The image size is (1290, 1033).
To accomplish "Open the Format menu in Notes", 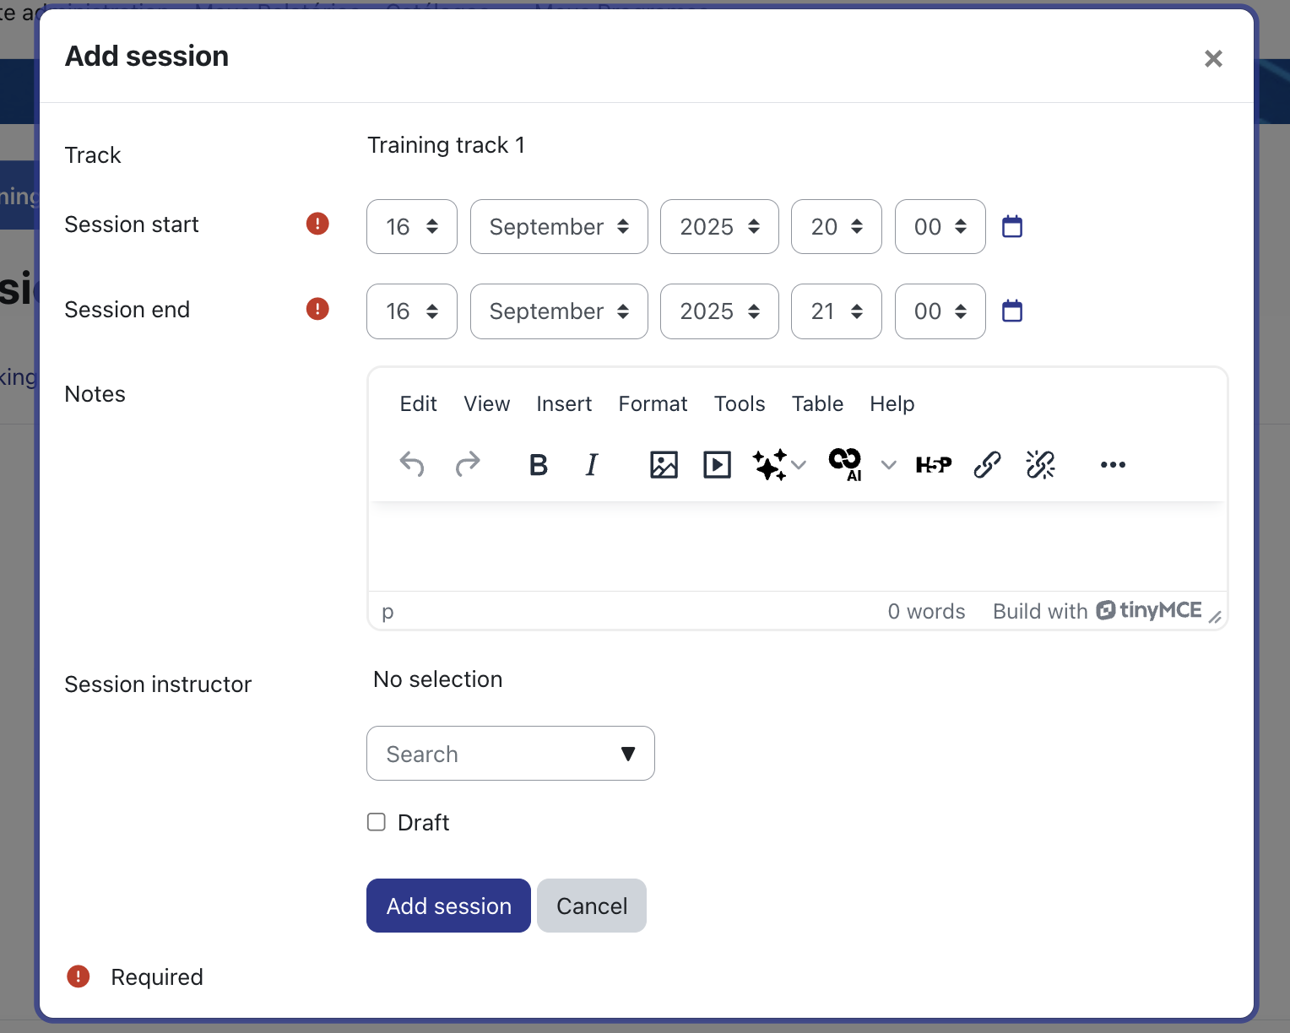I will [x=653, y=403].
